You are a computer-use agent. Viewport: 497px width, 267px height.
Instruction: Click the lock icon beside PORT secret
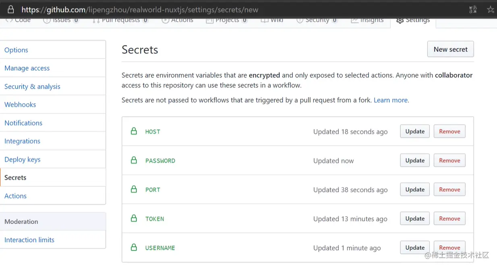(134, 189)
